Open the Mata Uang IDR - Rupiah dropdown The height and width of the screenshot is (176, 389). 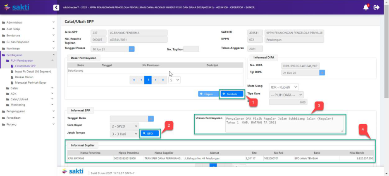(284, 87)
